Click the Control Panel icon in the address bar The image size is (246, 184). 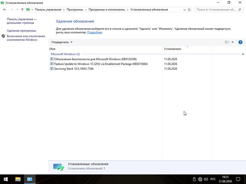(28, 10)
